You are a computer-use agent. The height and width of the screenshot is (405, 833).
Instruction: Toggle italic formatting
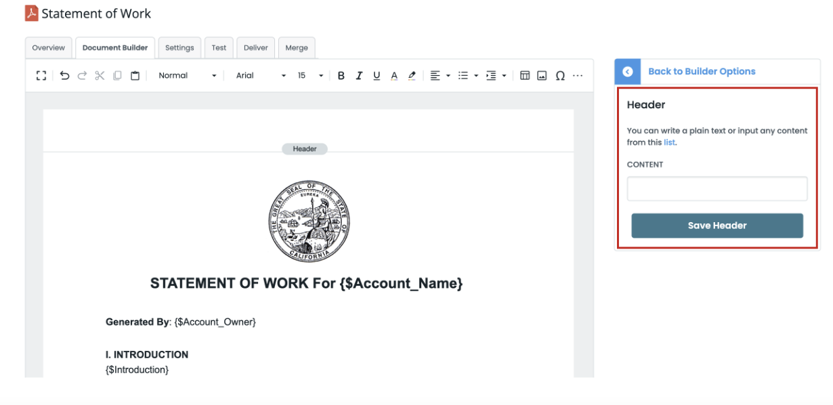[x=359, y=75]
